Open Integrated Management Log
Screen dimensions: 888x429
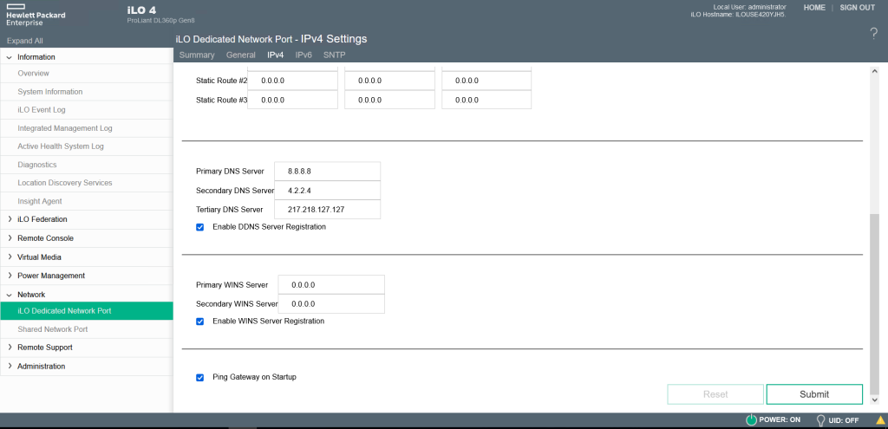pos(87,128)
